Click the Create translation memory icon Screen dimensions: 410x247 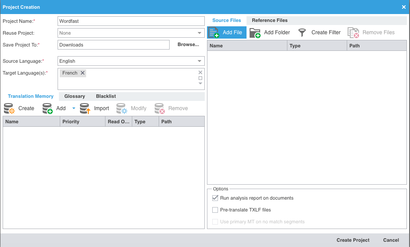[x=9, y=109]
